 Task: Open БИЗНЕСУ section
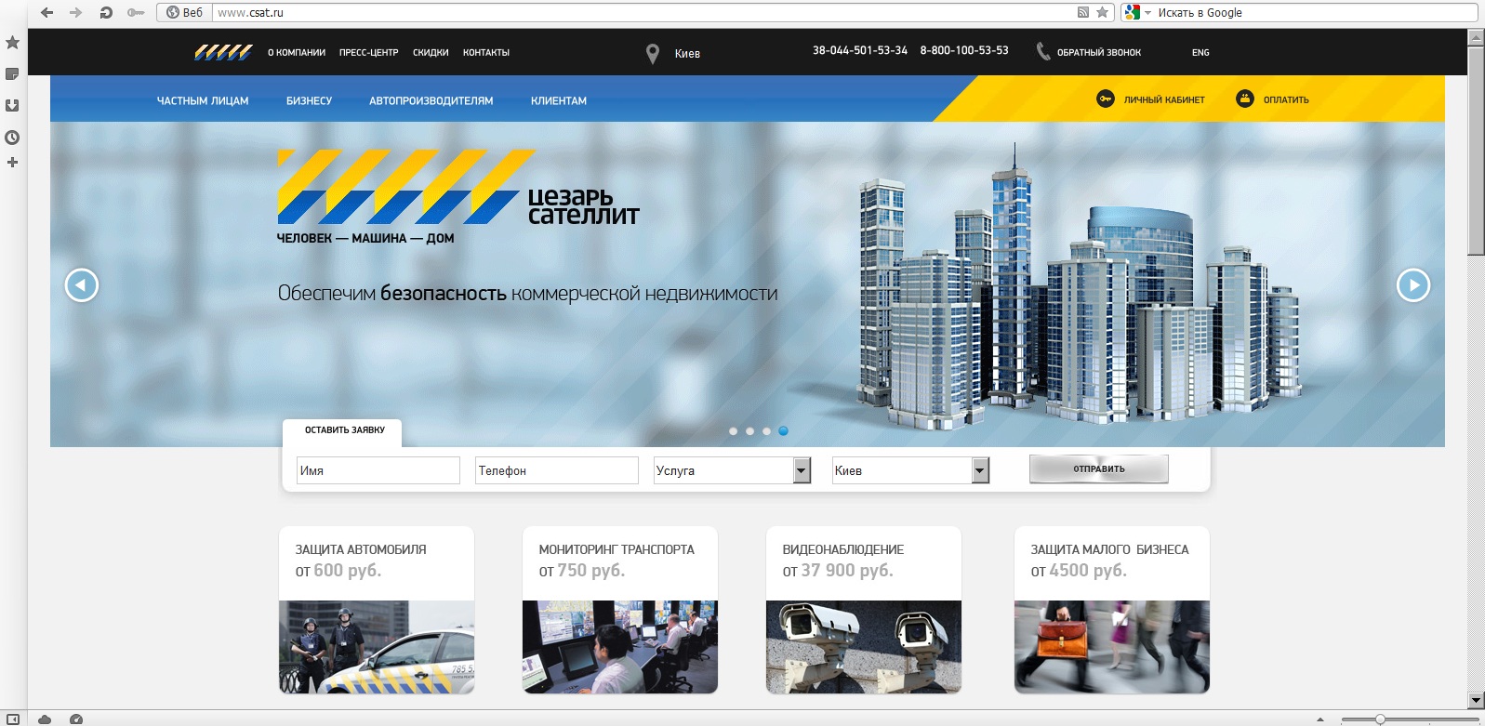point(309,101)
